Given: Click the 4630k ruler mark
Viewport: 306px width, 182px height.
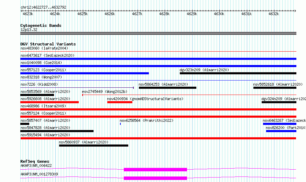Looking at the screenshot, I should 219,14.
